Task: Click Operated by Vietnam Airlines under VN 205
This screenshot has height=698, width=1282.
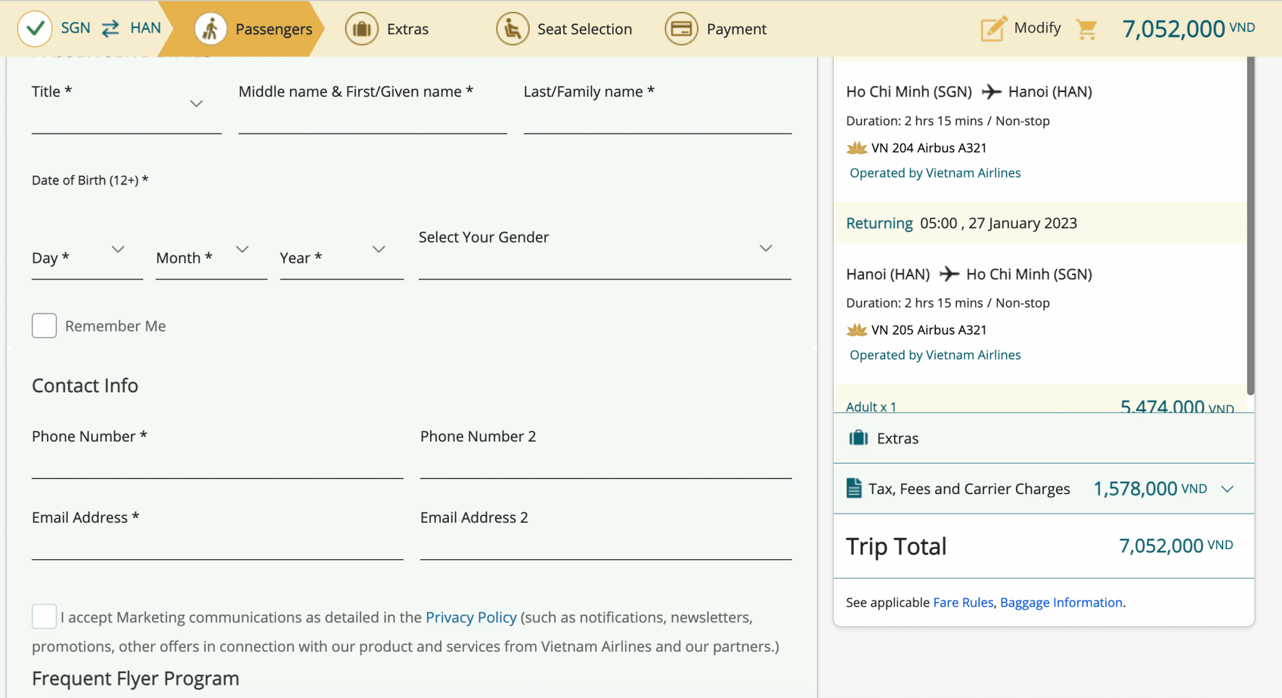Action: click(935, 355)
